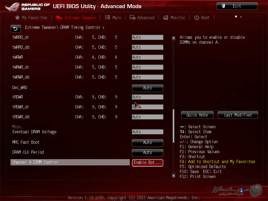Click the Main list icon
The width and height of the screenshot is (268, 201).
tap(108, 18)
